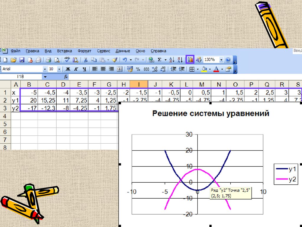The width and height of the screenshot is (302, 227).
Task: Select the y2 legend entry
Action: [x=286, y=179]
